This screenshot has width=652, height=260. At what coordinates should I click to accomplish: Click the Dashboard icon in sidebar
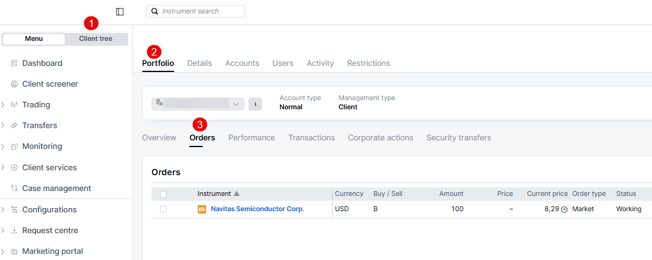tap(14, 63)
